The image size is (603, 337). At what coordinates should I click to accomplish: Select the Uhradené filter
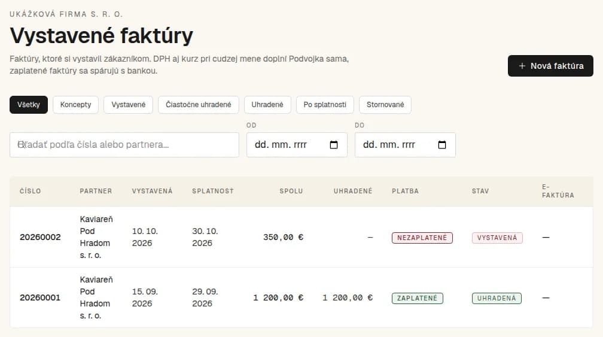click(x=267, y=105)
